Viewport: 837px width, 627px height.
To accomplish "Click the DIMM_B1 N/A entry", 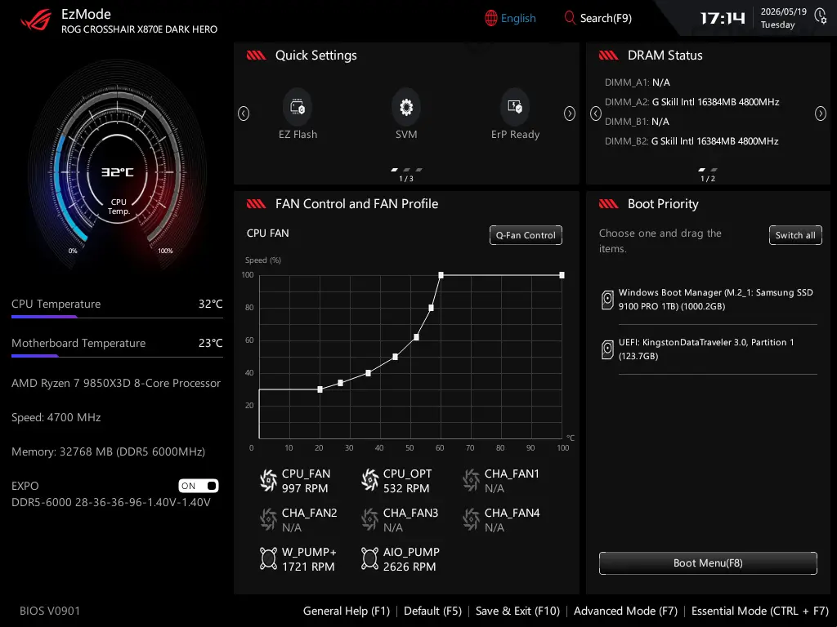I will (636, 122).
